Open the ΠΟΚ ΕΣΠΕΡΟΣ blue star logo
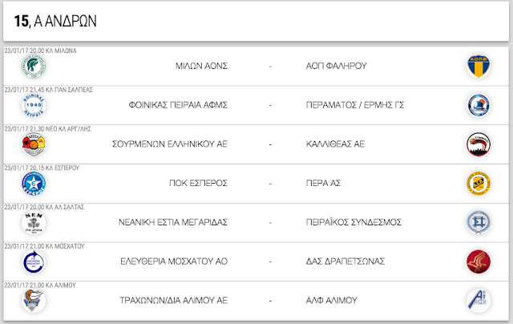 point(34,184)
